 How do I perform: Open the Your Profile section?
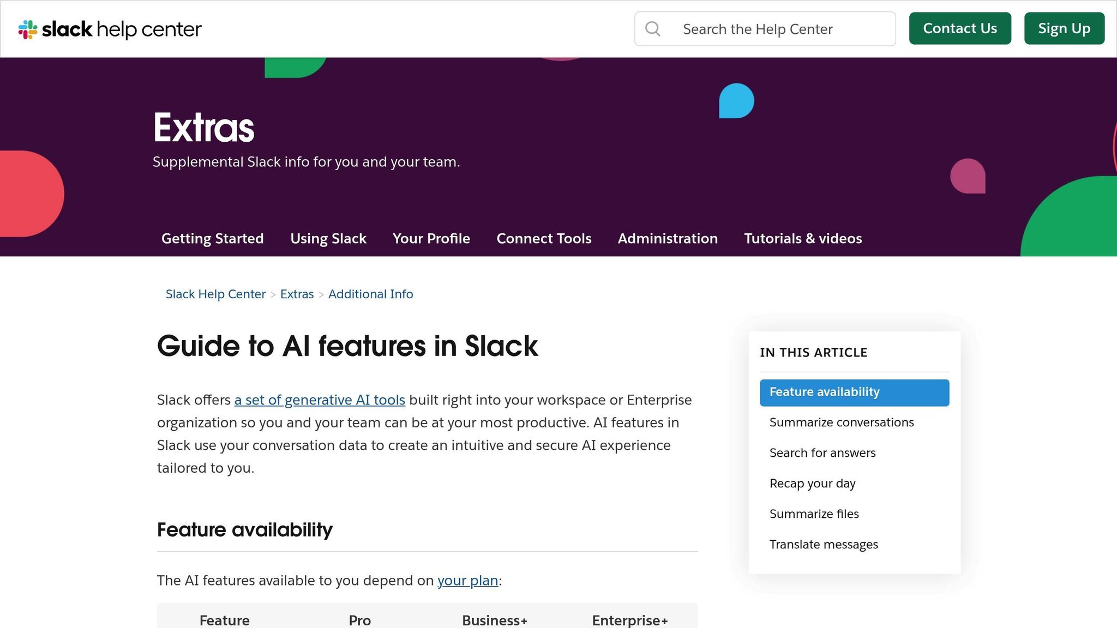pos(431,238)
